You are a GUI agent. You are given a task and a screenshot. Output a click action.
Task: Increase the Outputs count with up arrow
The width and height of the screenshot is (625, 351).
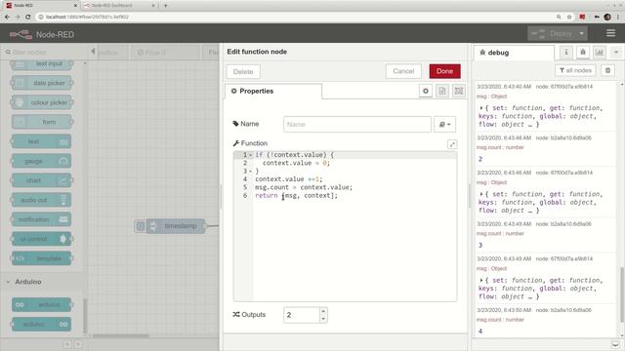(x=323, y=311)
